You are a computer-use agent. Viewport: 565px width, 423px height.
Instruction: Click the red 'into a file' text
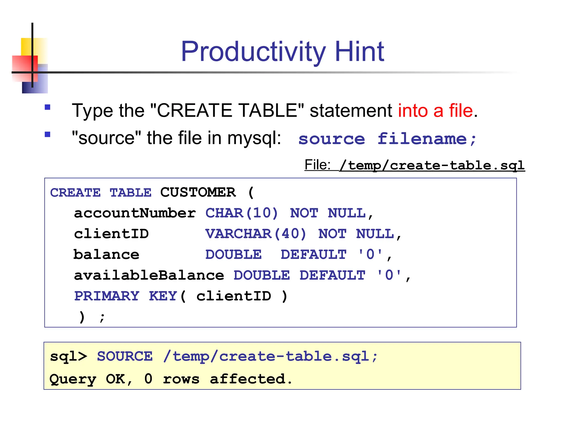(435, 111)
